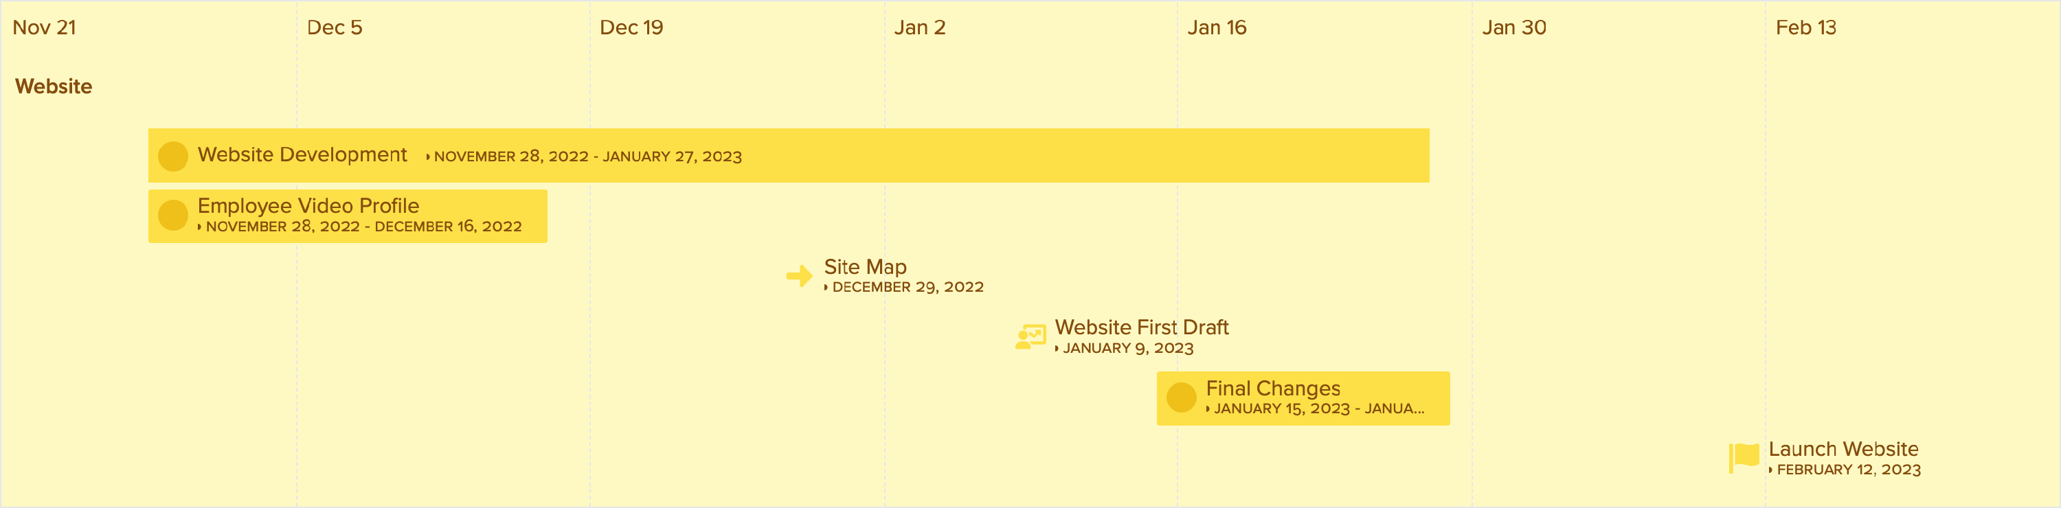The image size is (2061, 508).
Task: Open the Employee Video Profile task title
Action: [308, 205]
